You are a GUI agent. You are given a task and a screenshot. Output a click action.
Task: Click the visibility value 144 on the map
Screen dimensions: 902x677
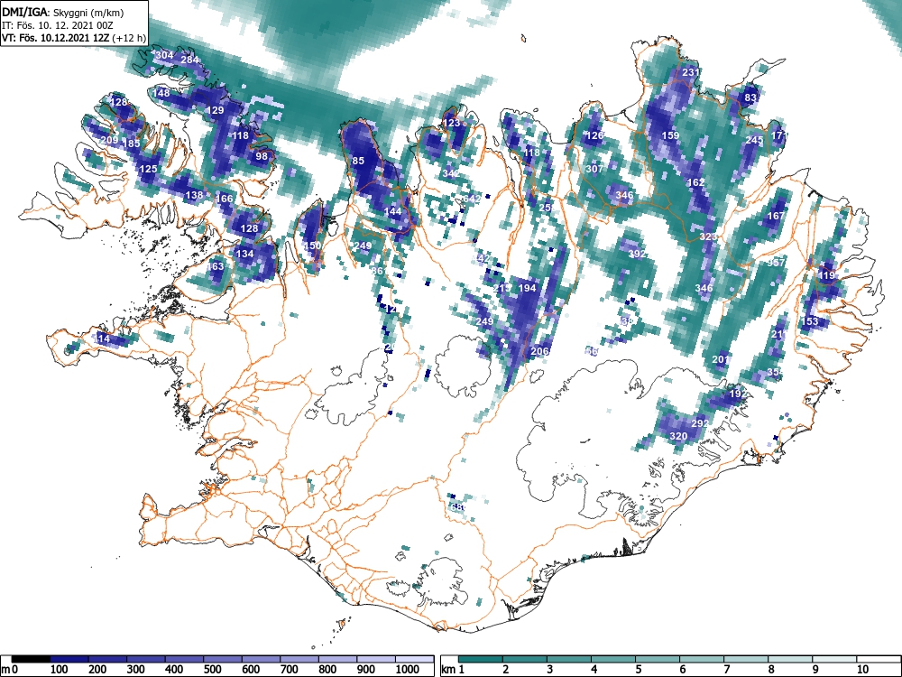[393, 211]
